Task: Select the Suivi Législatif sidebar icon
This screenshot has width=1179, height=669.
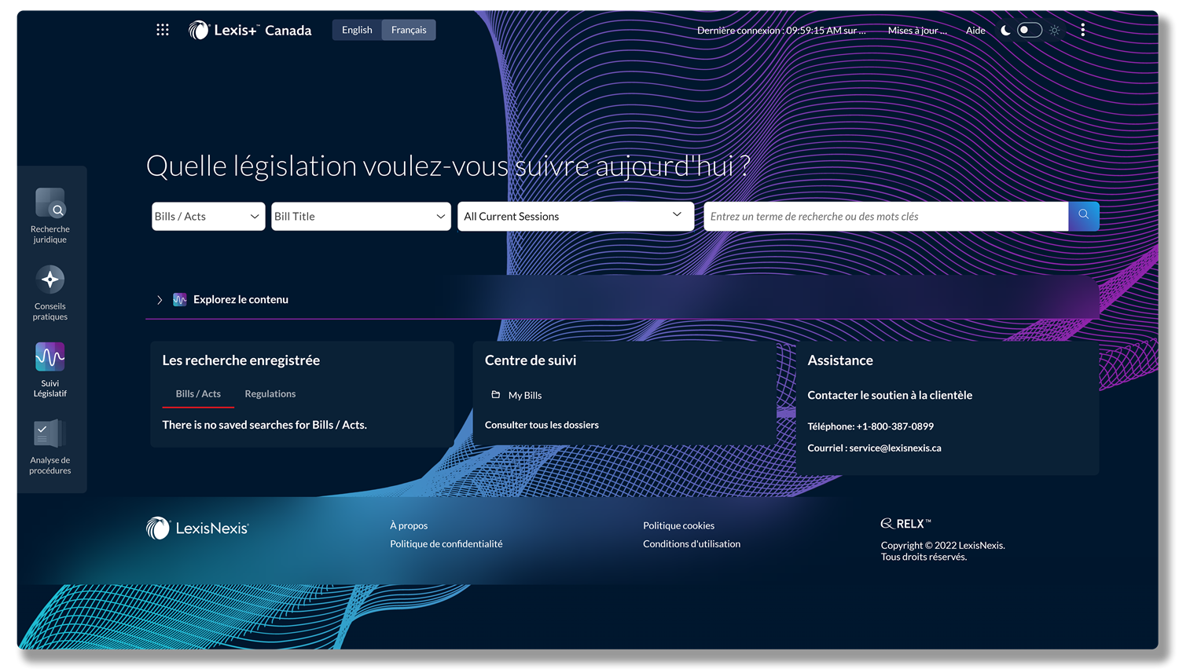Action: click(50, 357)
